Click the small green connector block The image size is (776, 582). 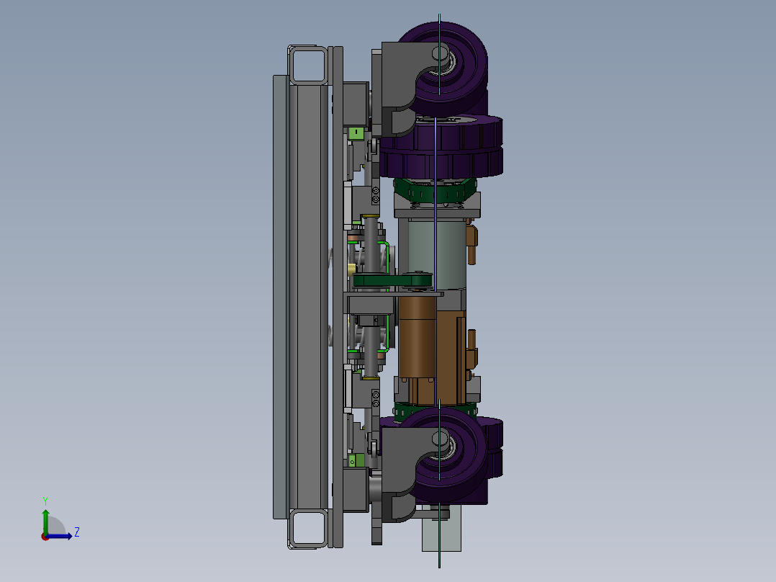coord(354,132)
